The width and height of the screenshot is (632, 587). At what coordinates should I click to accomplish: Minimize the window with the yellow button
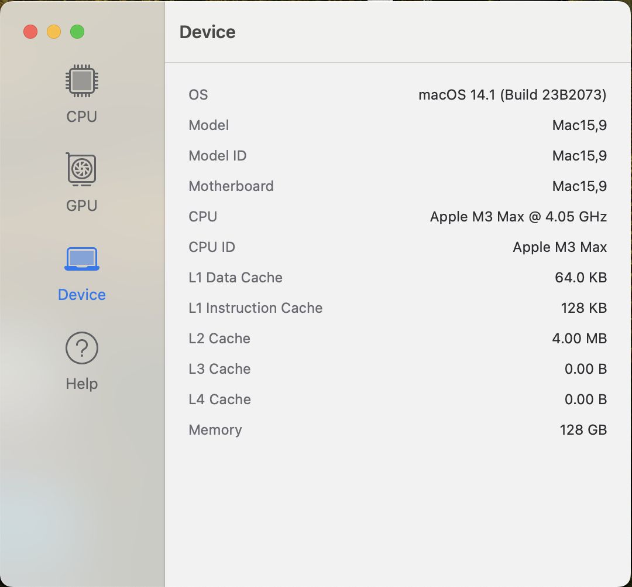click(x=54, y=32)
